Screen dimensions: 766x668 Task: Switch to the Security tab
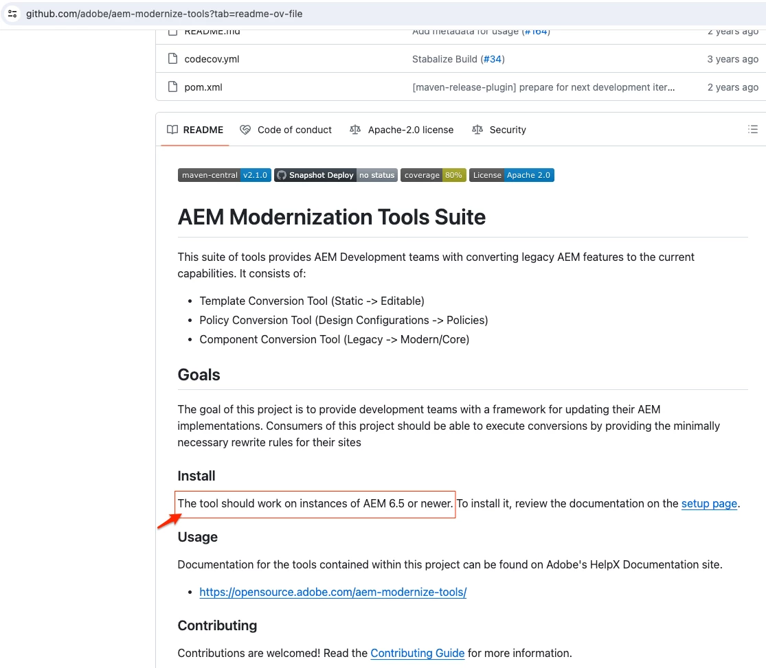pyautogui.click(x=499, y=130)
